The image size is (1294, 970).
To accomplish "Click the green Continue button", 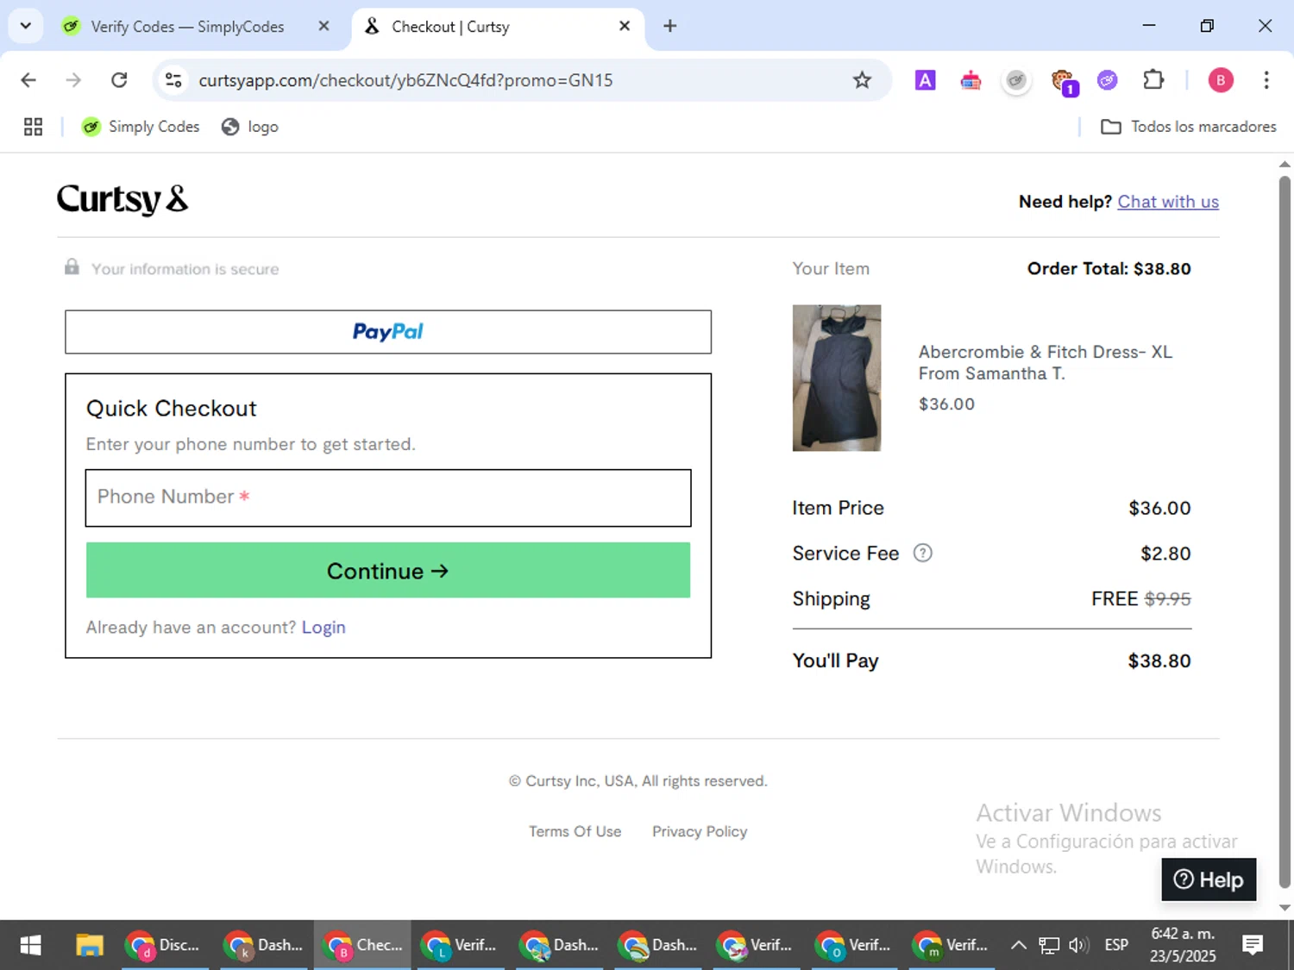I will pyautogui.click(x=388, y=570).
